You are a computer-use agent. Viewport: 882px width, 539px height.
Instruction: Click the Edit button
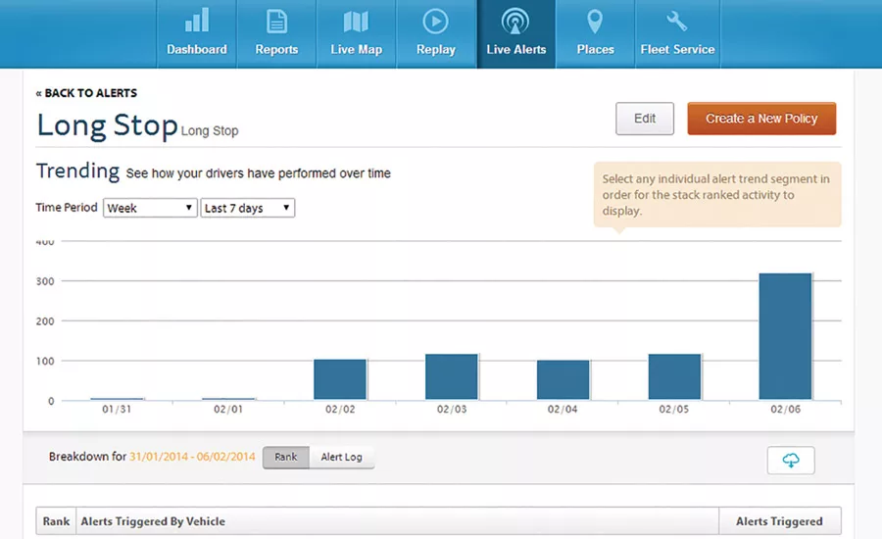pos(645,119)
